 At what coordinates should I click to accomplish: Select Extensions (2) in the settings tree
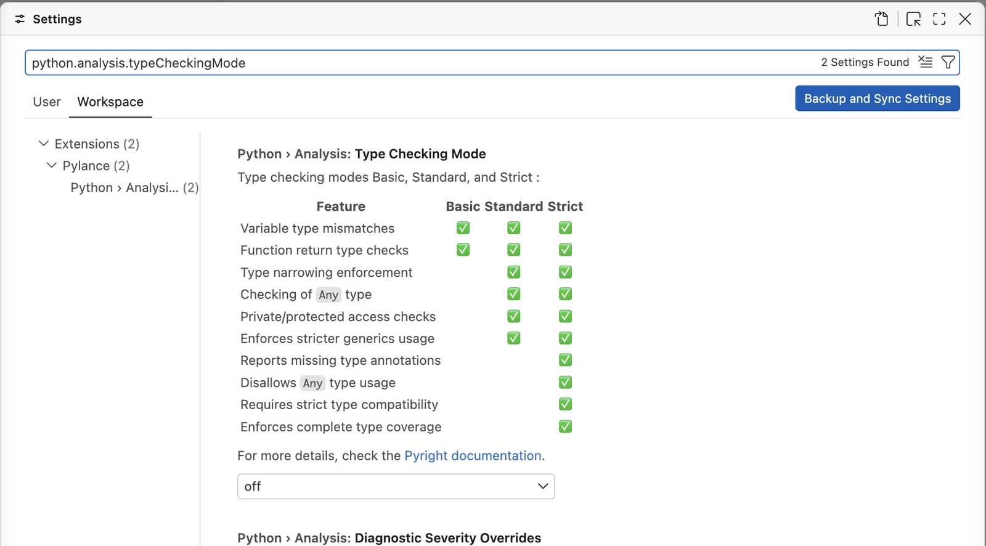coord(97,144)
